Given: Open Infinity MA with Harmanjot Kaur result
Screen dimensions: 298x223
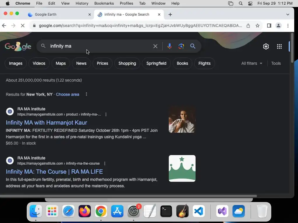Looking at the screenshot, I should click(x=46, y=123).
